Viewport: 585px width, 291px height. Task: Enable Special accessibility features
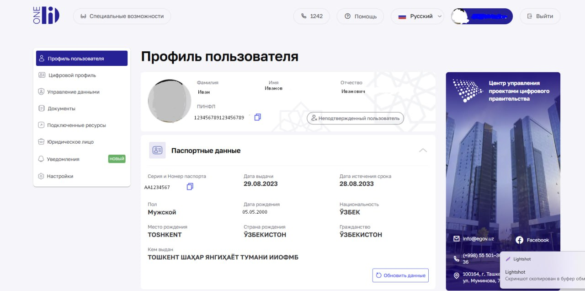click(122, 16)
